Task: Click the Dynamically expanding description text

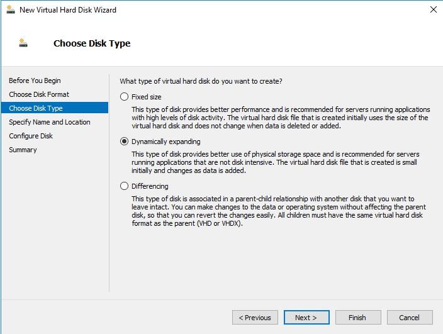Action: [275, 162]
